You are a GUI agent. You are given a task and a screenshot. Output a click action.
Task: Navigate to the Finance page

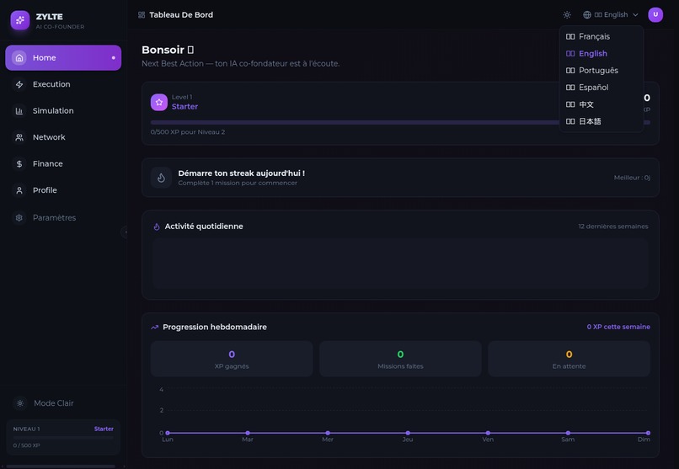click(x=63, y=163)
